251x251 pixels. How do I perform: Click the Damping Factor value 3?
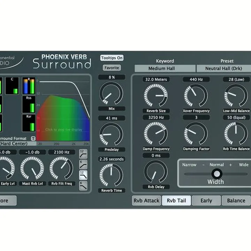[x=196, y=117]
